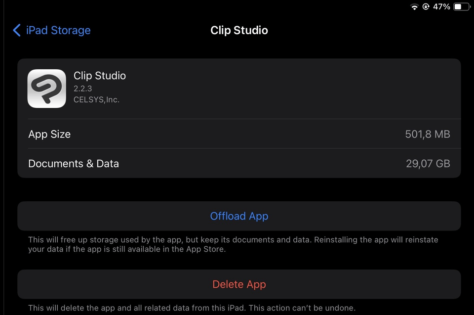The image size is (474, 315).
Task: Select the App Size label
Action: (x=49, y=134)
